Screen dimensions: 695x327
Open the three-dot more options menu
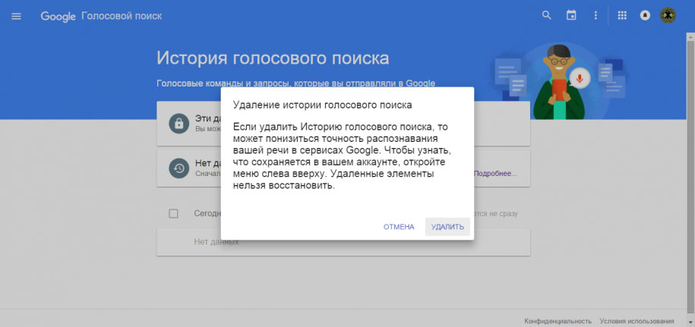click(595, 15)
